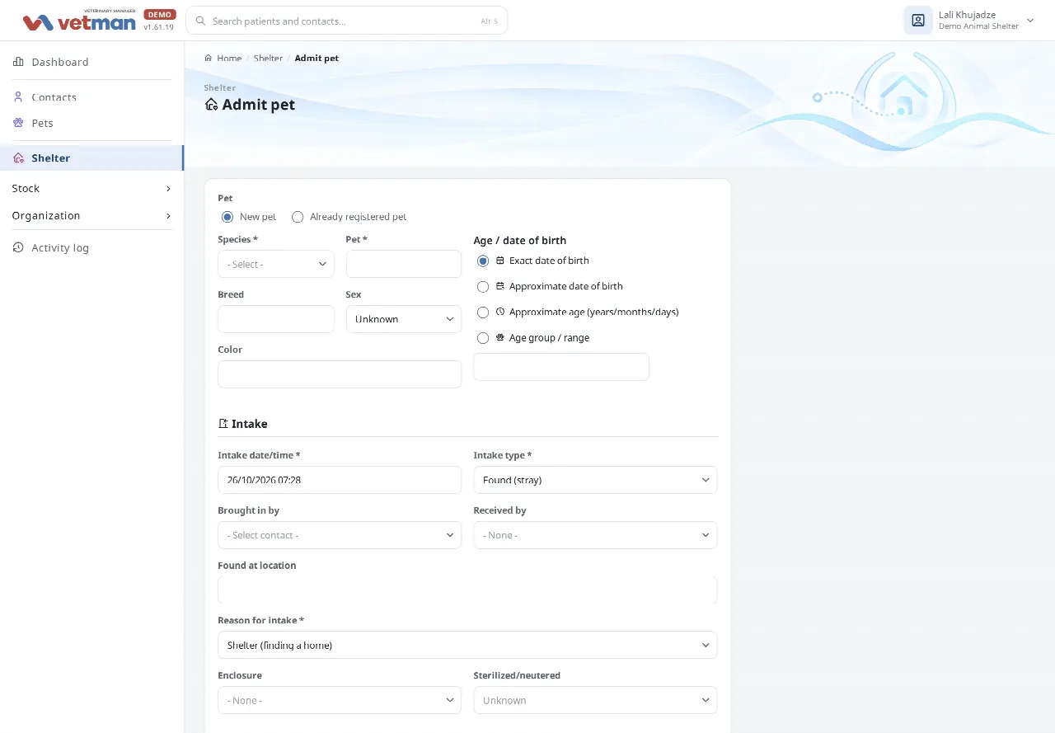
Task: Click the Shelter house icon in sidebar
Action: pos(18,157)
